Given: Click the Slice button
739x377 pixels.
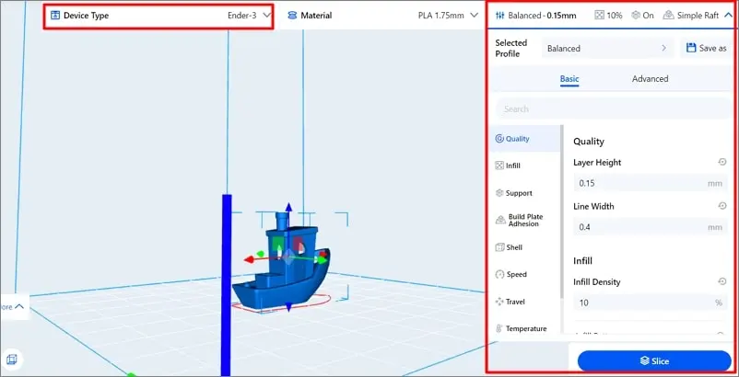Looking at the screenshot, I should coord(653,361).
